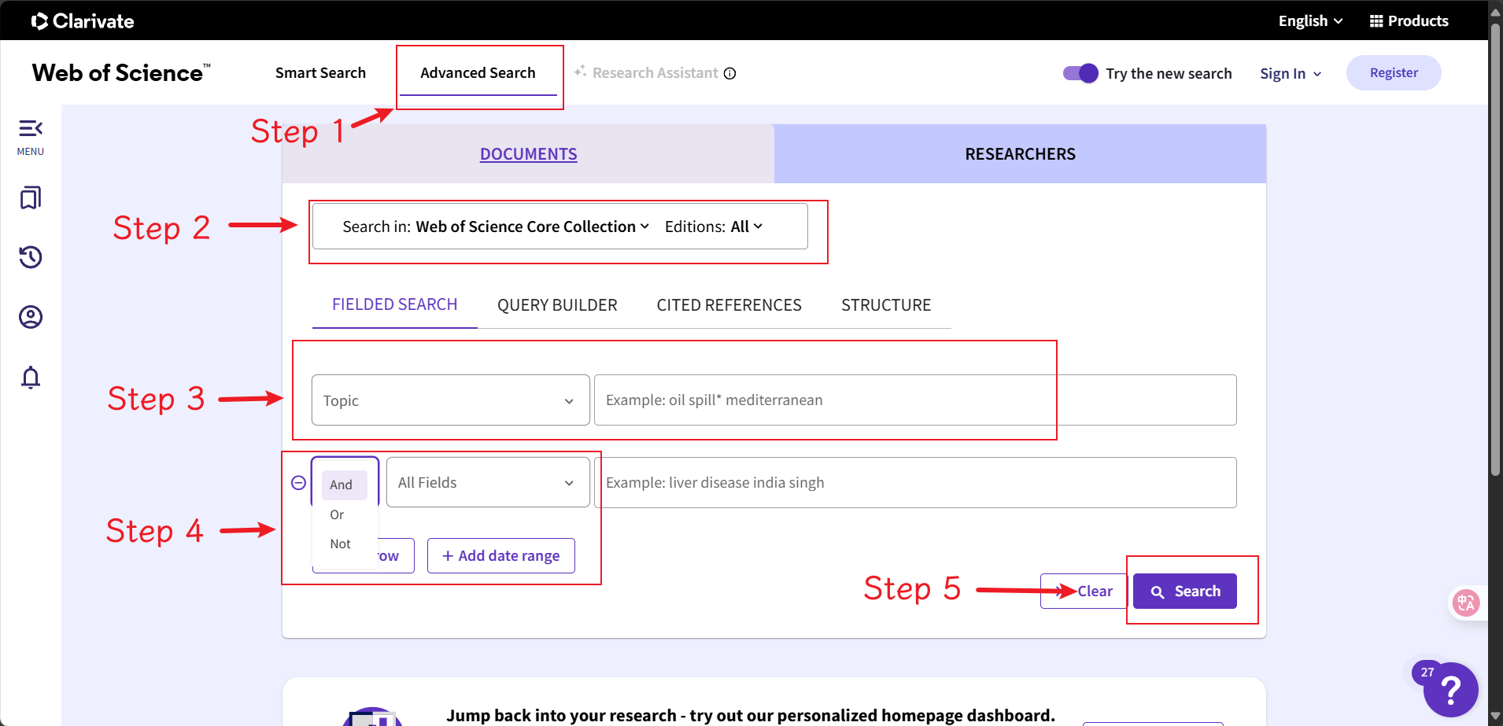Click the floating translation icon on right edge
Image resolution: width=1503 pixels, height=726 pixels.
[x=1467, y=603]
